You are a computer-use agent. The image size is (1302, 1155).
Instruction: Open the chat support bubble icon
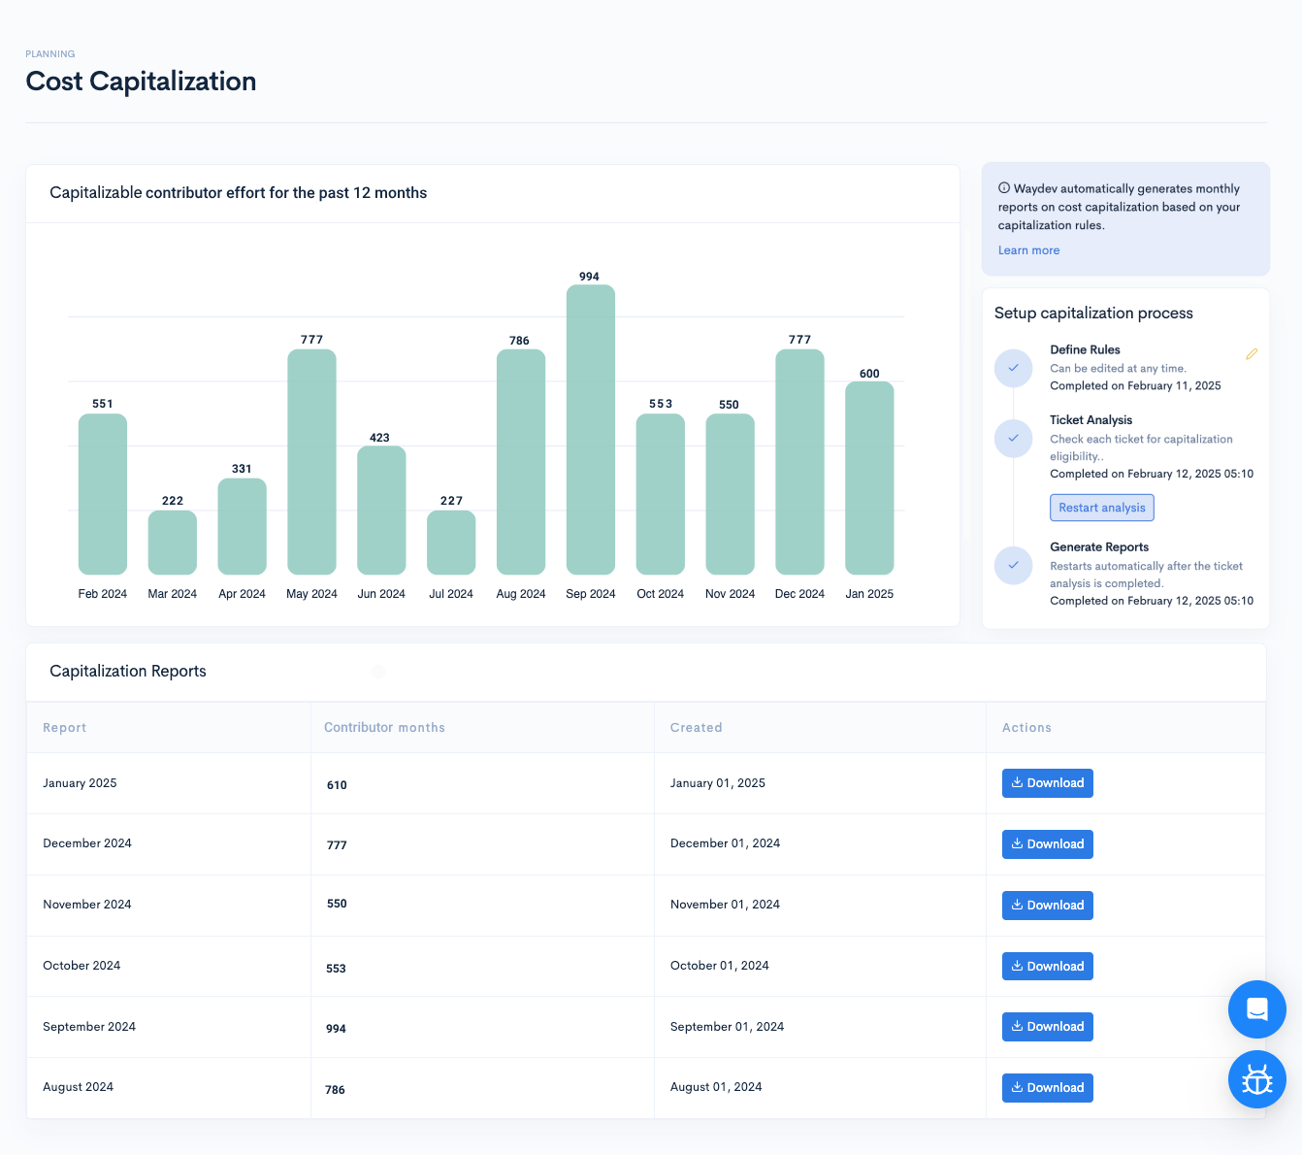(x=1256, y=1009)
